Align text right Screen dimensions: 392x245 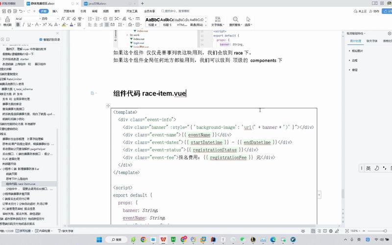pos(101,24)
